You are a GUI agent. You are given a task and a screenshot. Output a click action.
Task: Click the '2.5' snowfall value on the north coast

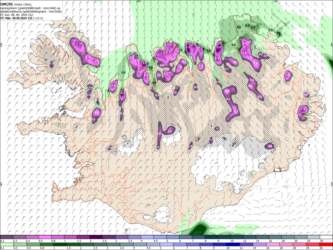click(x=188, y=47)
